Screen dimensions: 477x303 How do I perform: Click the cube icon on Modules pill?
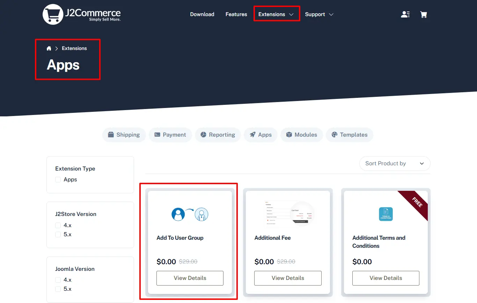(x=289, y=135)
